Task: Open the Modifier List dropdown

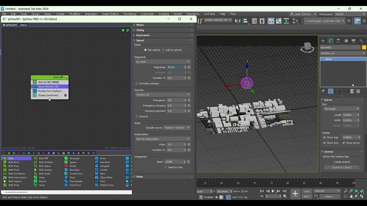Action: 343,54
